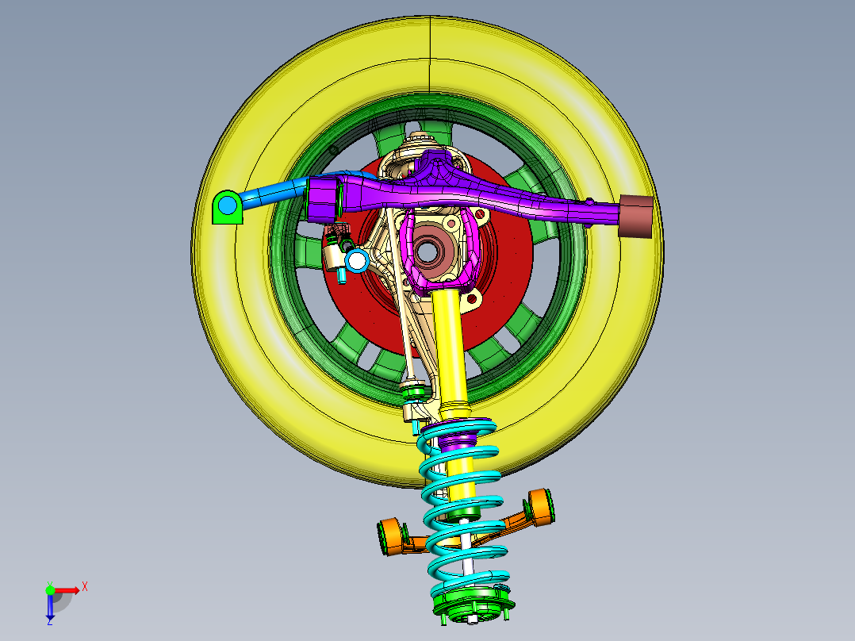Select the yellow shock absorber cylinder
This screenshot has width=855, height=641.
coord(451,349)
